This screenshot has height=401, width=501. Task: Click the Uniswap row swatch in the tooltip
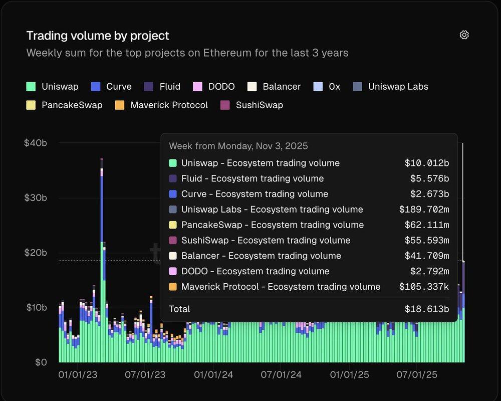[173, 163]
